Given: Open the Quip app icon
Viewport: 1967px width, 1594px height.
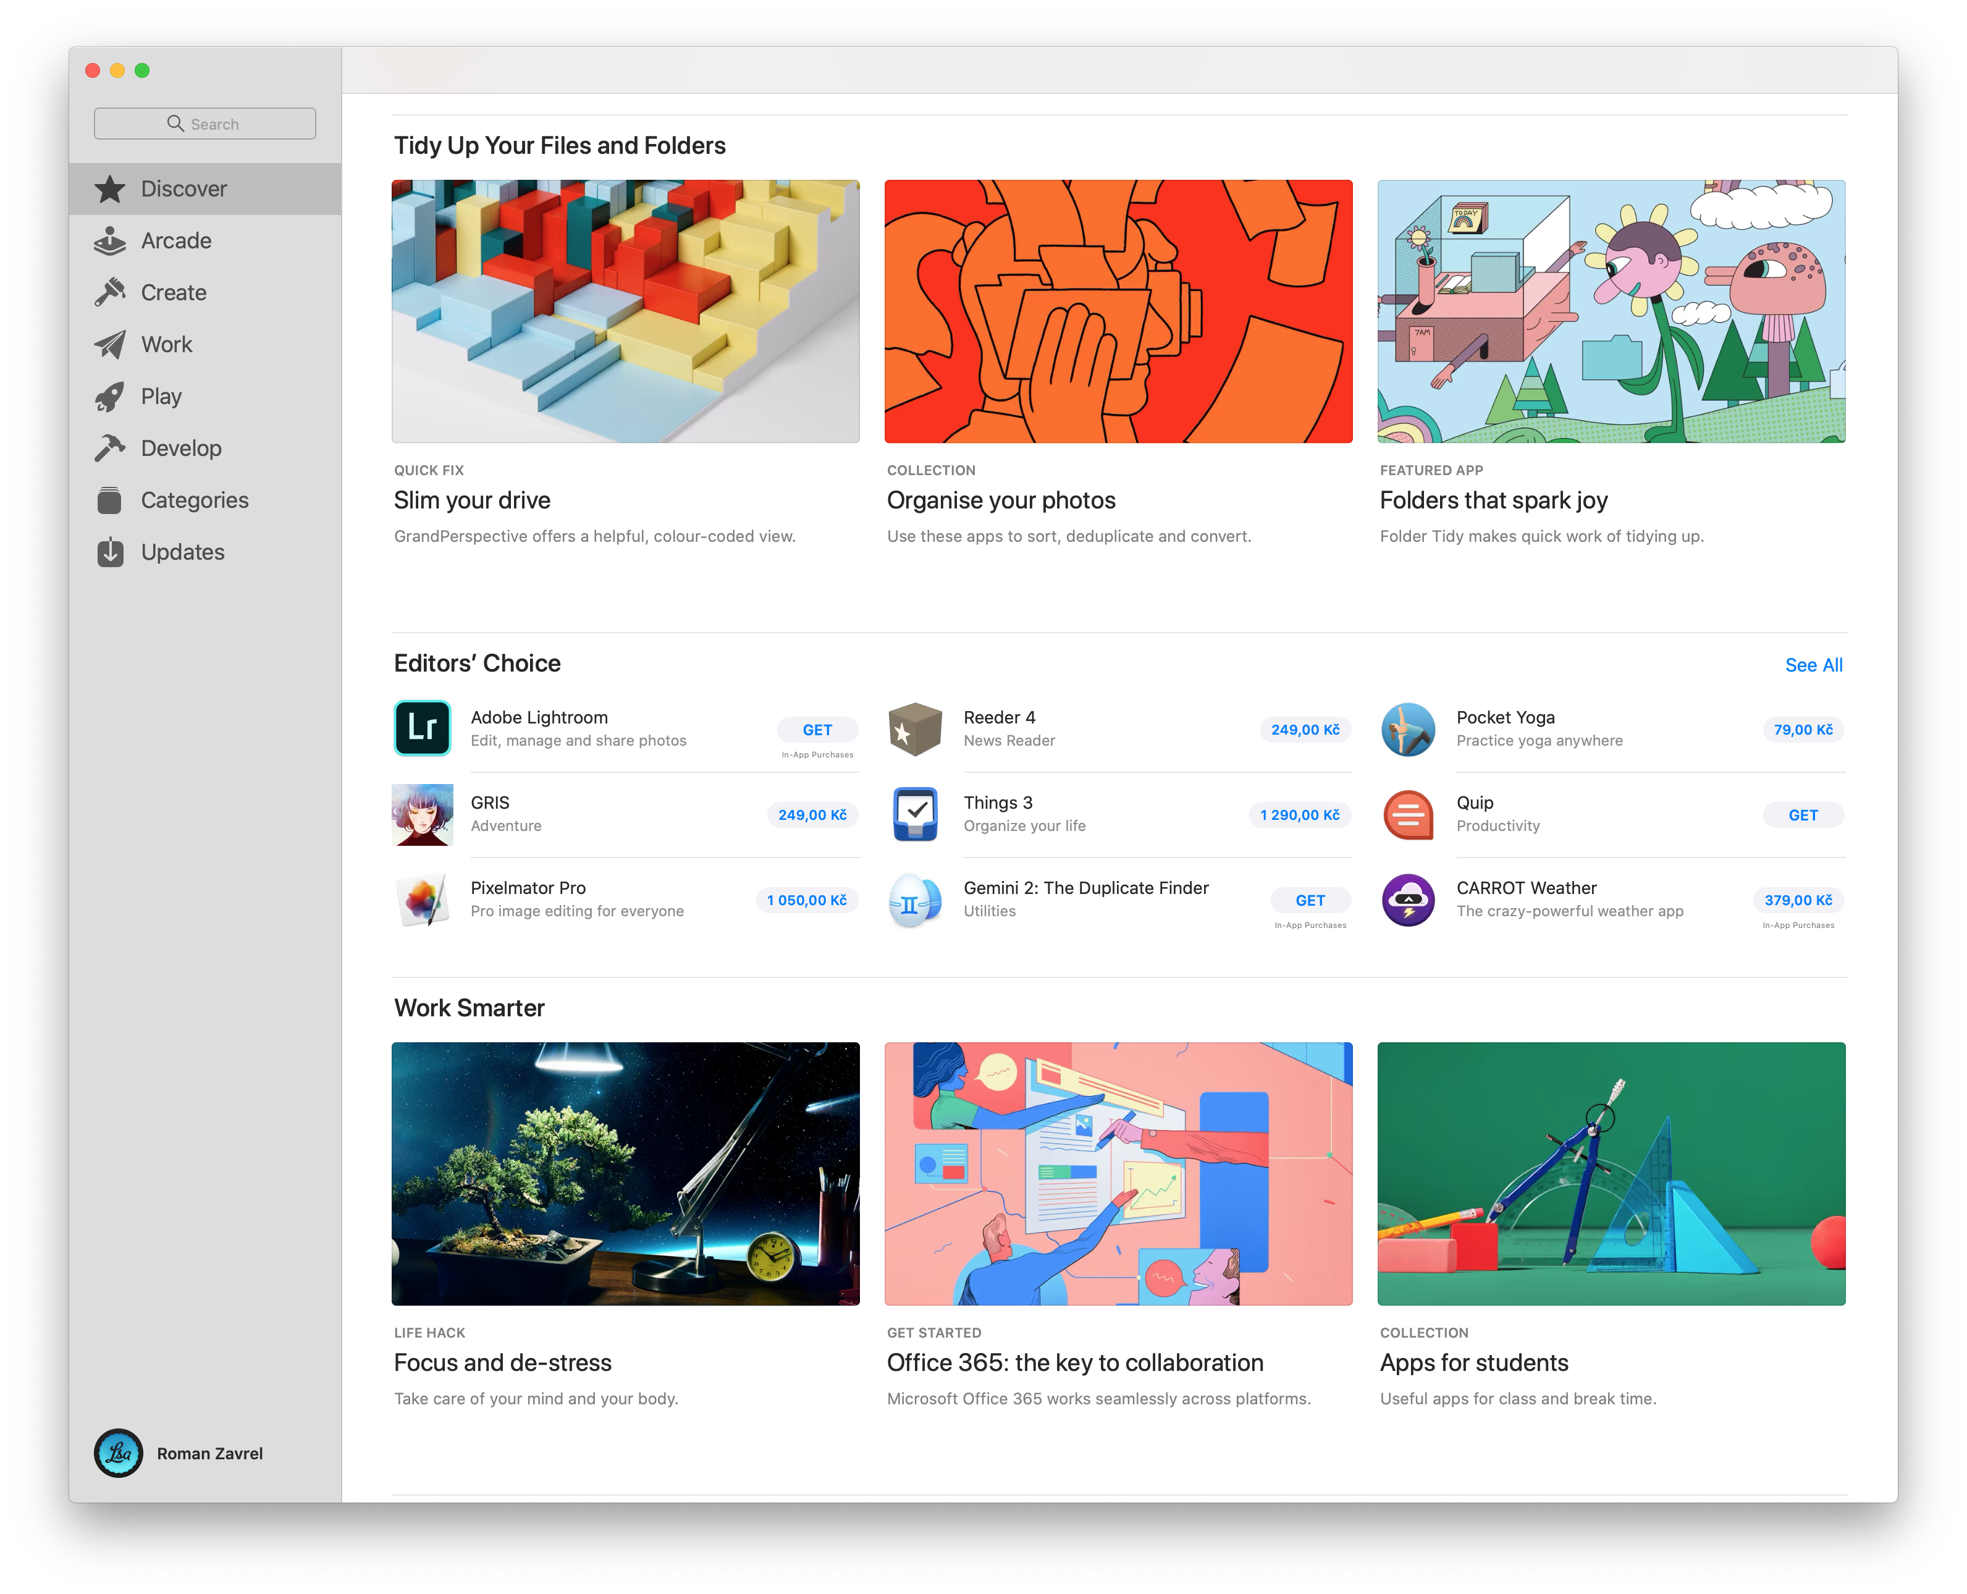Looking at the screenshot, I should [1408, 814].
